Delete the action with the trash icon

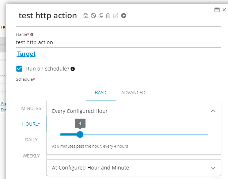[108, 16]
